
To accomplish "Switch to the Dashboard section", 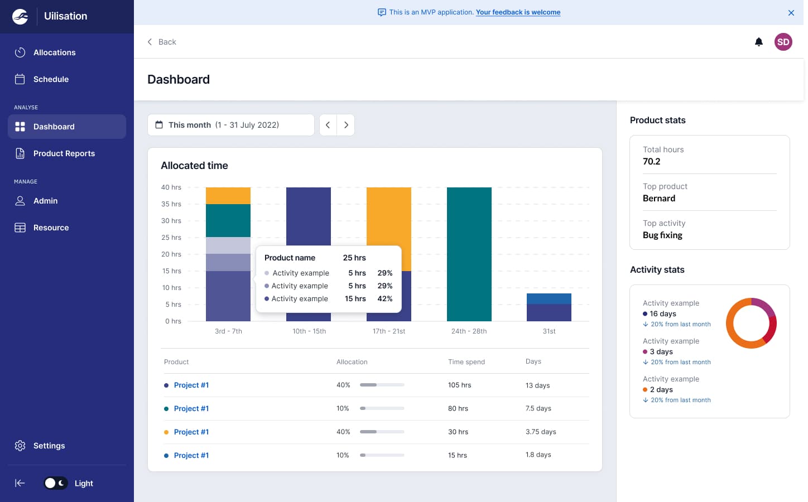I will [54, 127].
